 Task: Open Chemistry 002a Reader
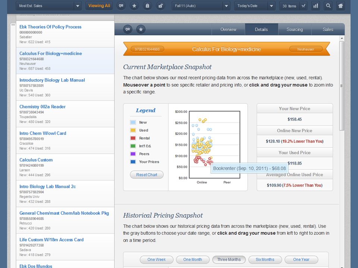click(x=65, y=114)
